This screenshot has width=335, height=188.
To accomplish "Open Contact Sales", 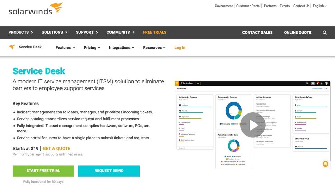I will point(257,33).
